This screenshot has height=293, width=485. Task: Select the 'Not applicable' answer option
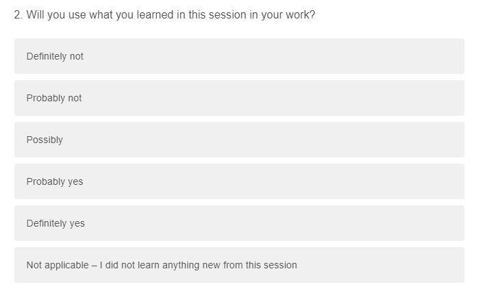tap(239, 265)
